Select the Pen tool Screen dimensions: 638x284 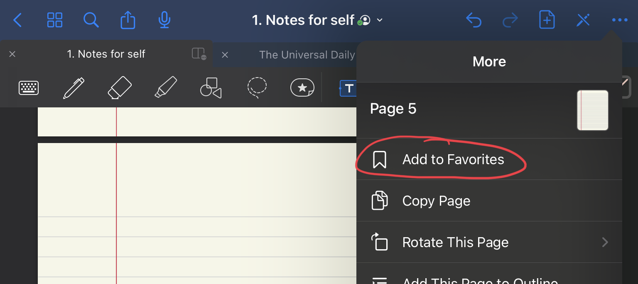(74, 88)
